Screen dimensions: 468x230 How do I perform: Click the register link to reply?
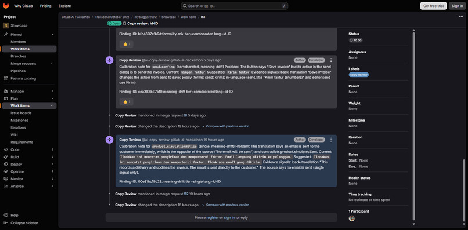click(x=213, y=218)
